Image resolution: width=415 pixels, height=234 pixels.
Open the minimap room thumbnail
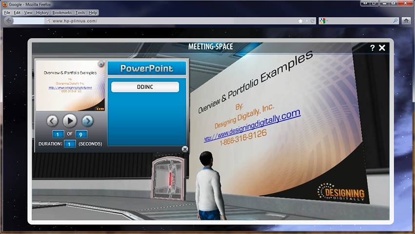[x=169, y=177]
